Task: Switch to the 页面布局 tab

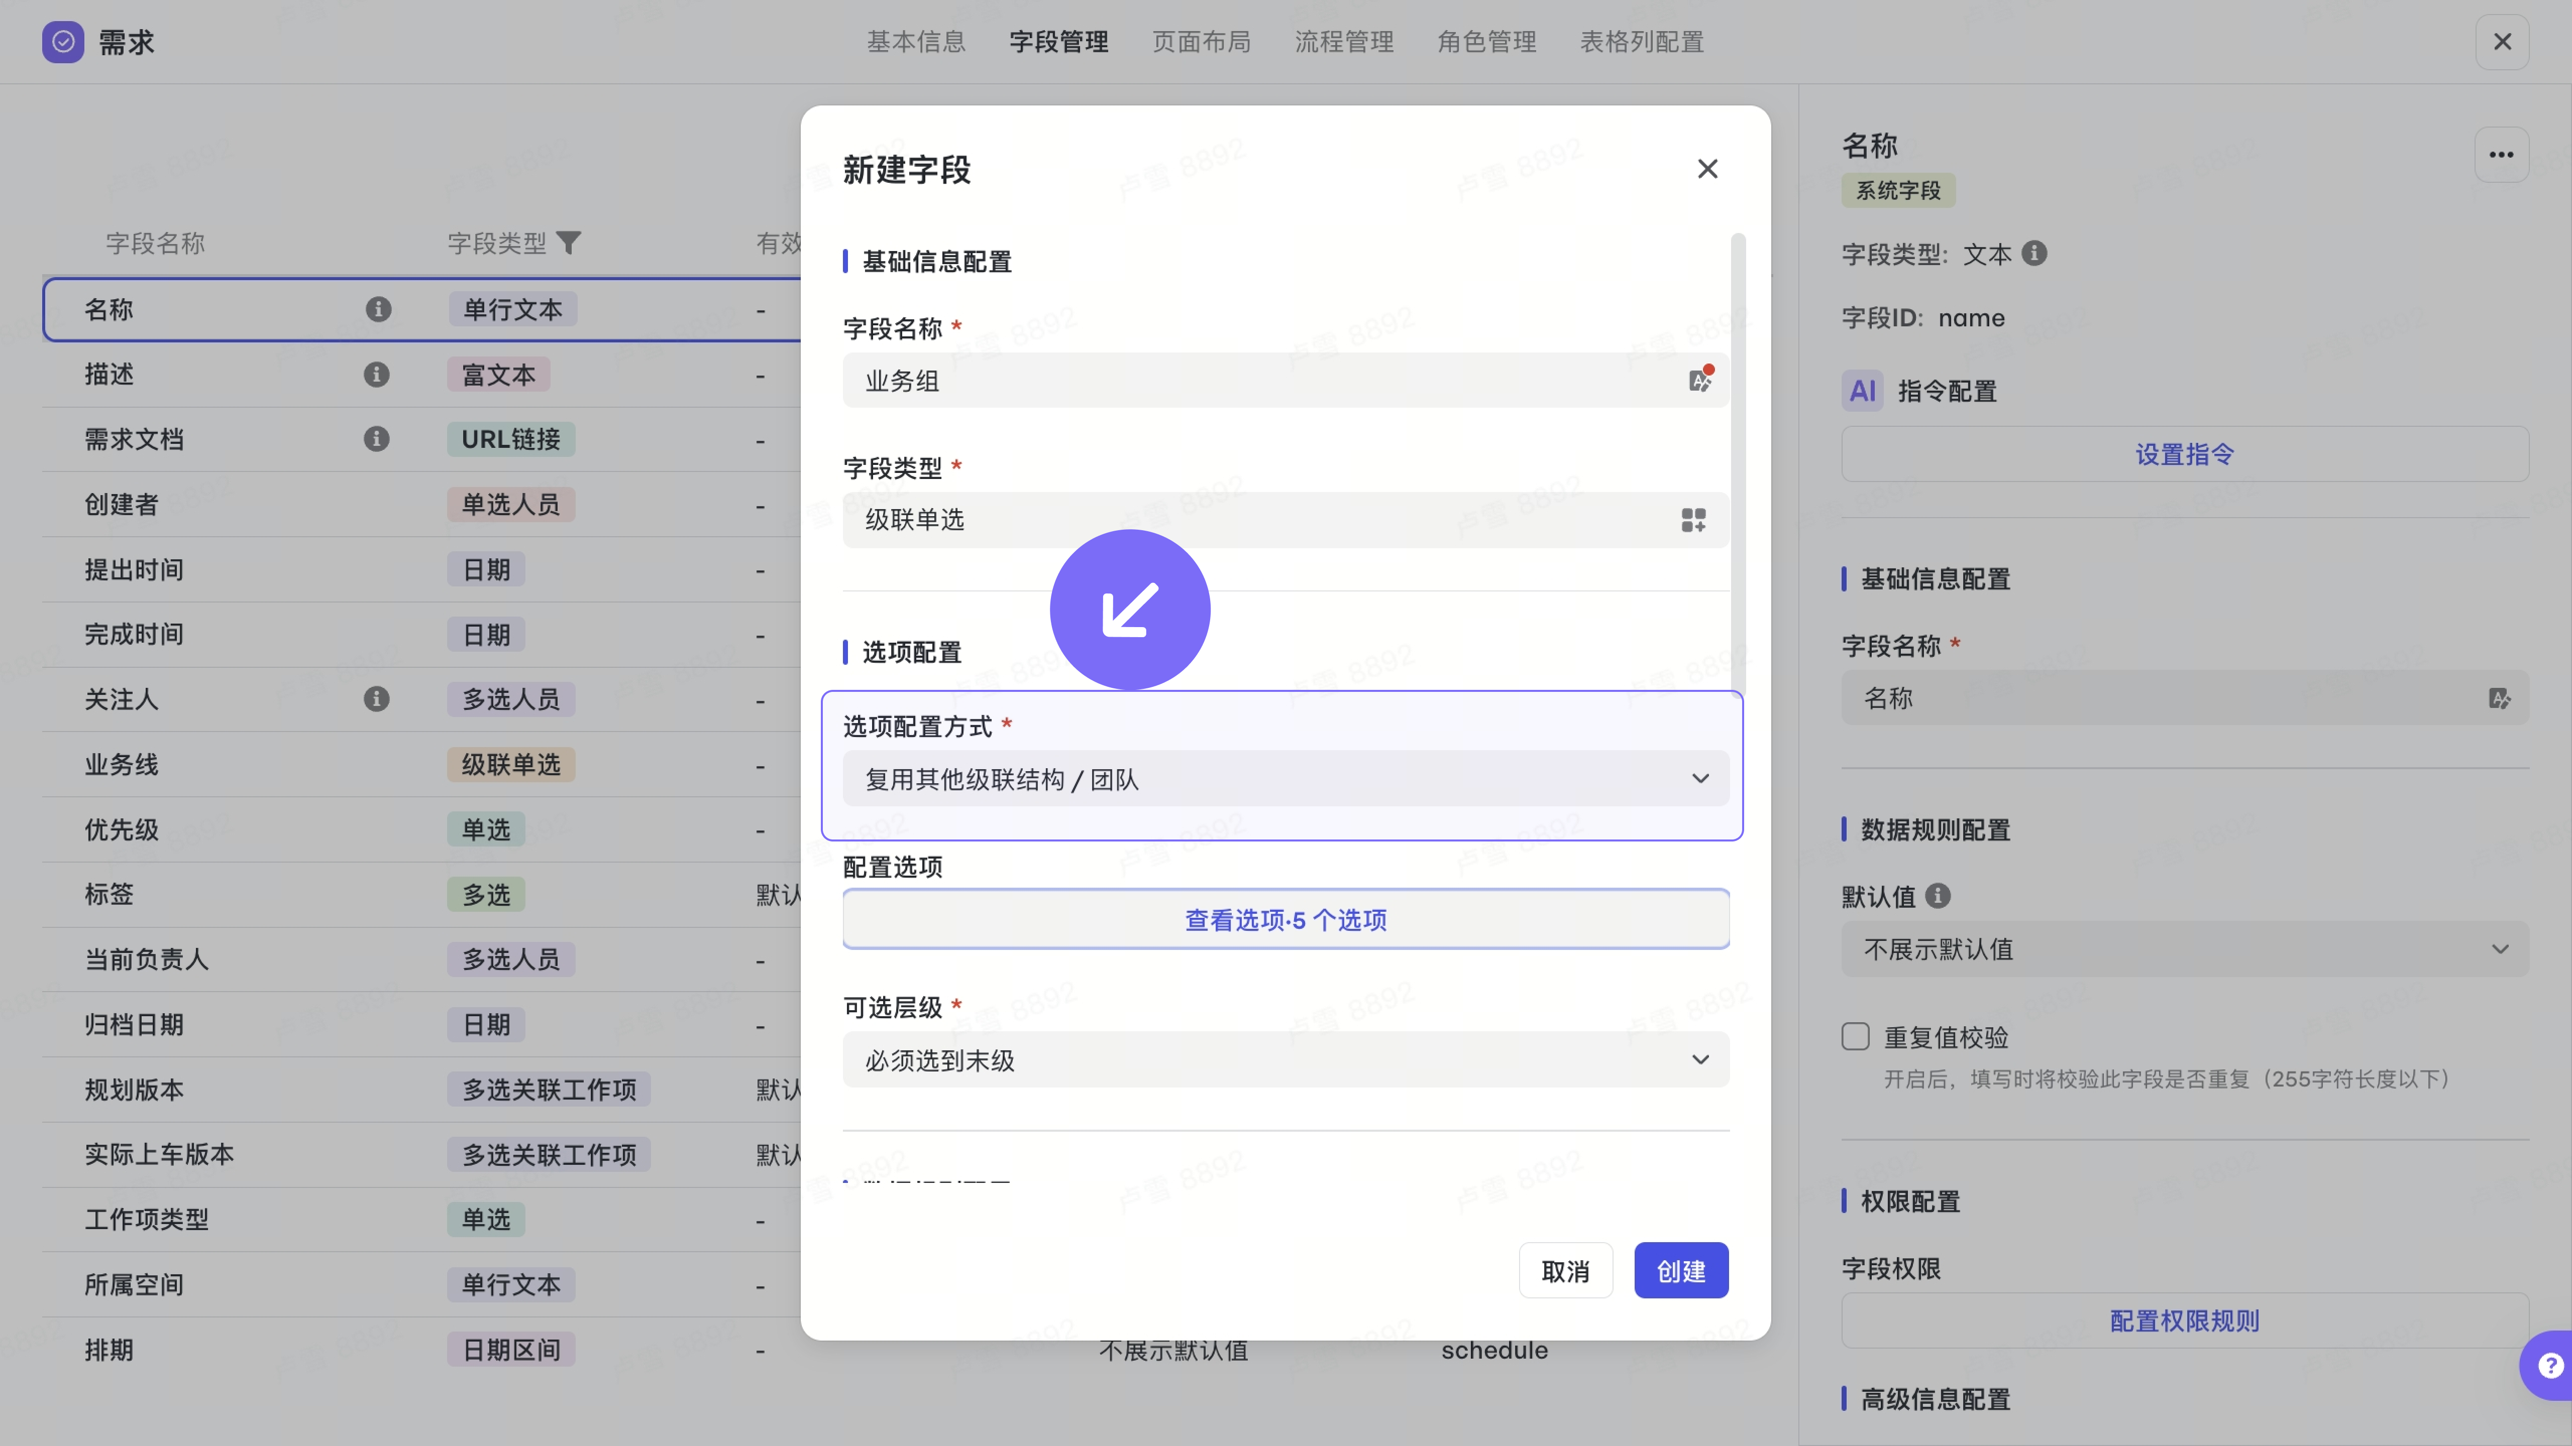Action: [x=1201, y=42]
